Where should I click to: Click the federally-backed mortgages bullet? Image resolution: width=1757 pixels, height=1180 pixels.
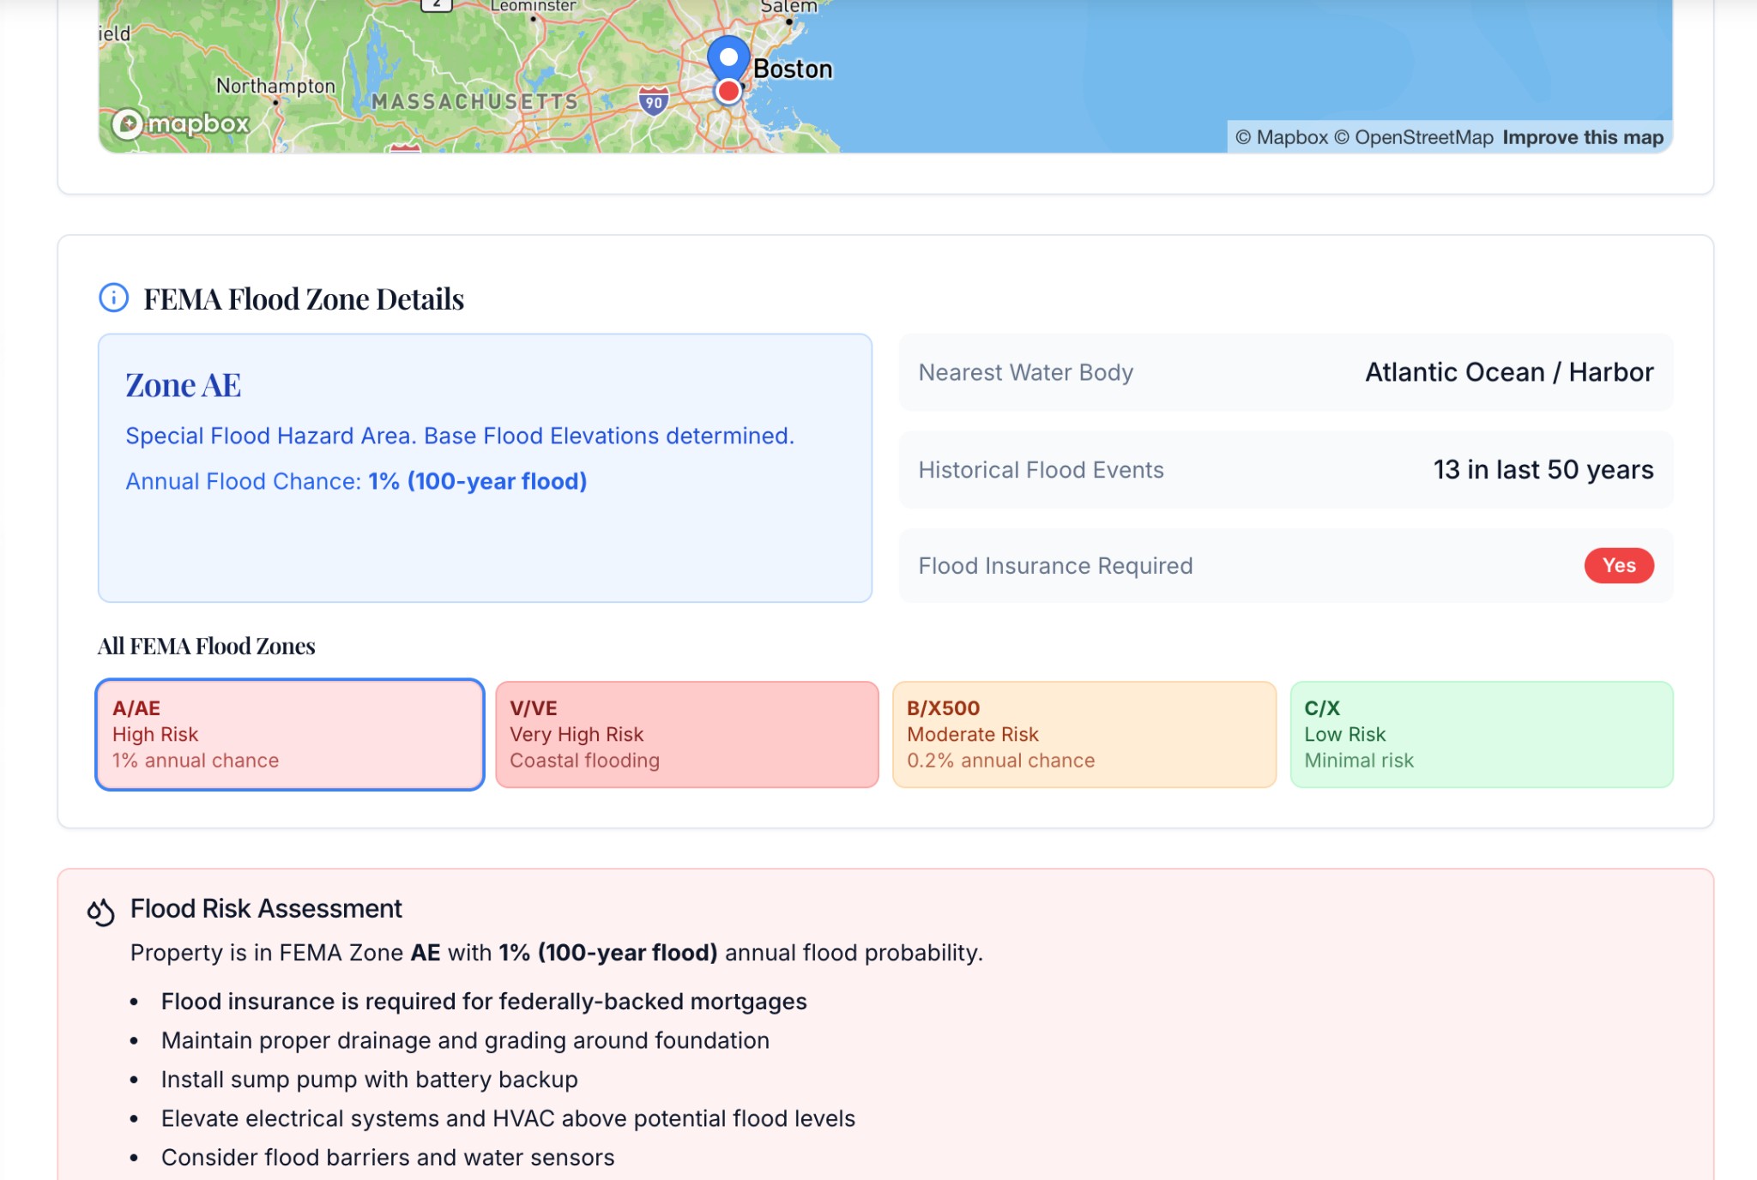[484, 1001]
